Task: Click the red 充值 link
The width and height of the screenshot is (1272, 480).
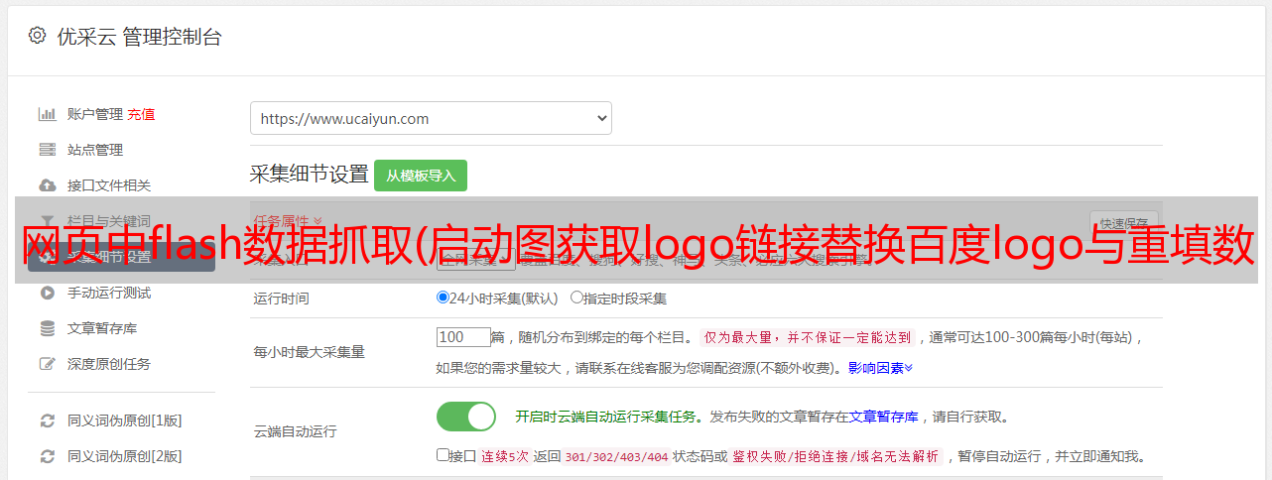Action: coord(141,114)
